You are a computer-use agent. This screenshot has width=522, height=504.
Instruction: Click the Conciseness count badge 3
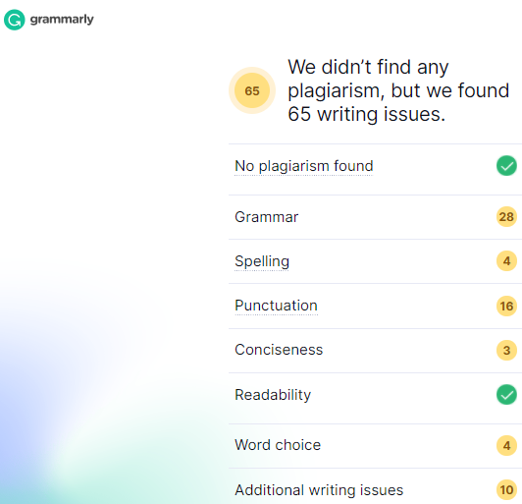tap(506, 350)
